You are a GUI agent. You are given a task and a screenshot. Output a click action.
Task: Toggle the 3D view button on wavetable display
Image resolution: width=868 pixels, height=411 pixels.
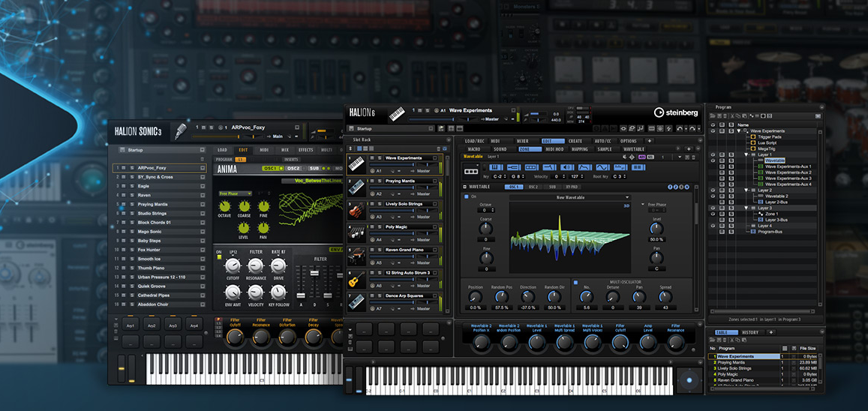(626, 205)
